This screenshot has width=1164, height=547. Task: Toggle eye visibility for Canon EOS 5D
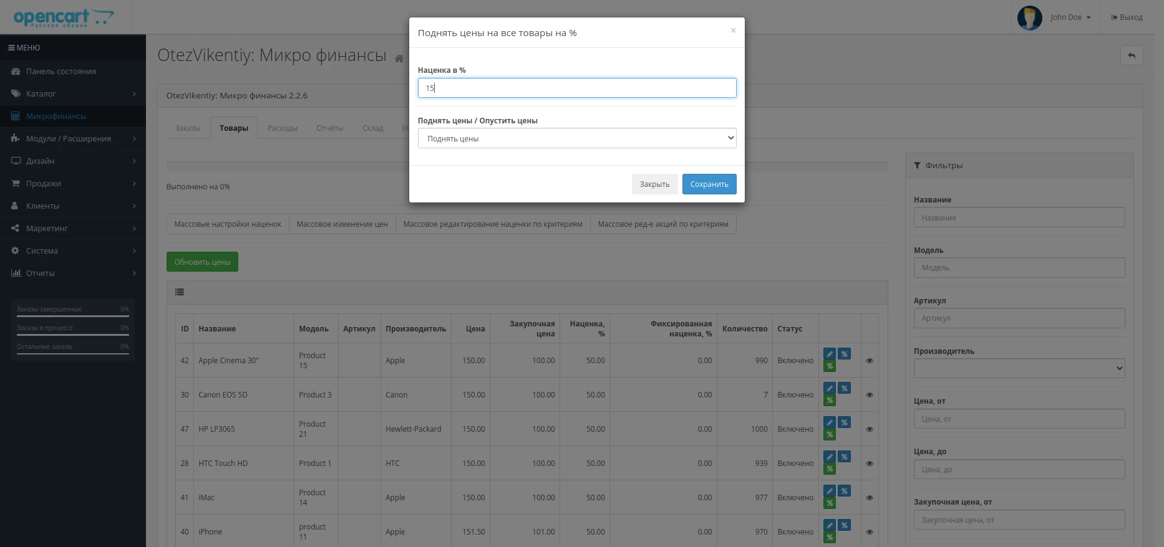click(x=869, y=395)
